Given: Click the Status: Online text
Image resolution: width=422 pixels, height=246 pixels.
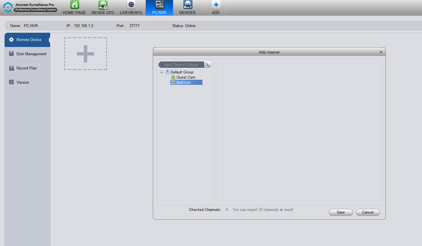Looking at the screenshot, I should pos(184,26).
